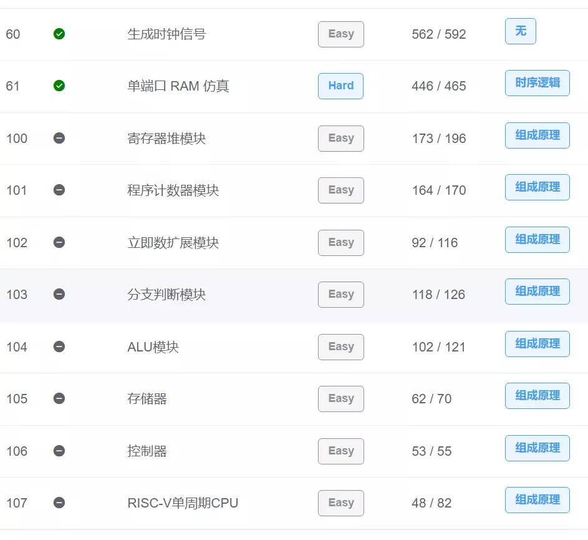This screenshot has height=540, width=588.
Task: Click gray status icon next to ALU模块
Action: 59,346
